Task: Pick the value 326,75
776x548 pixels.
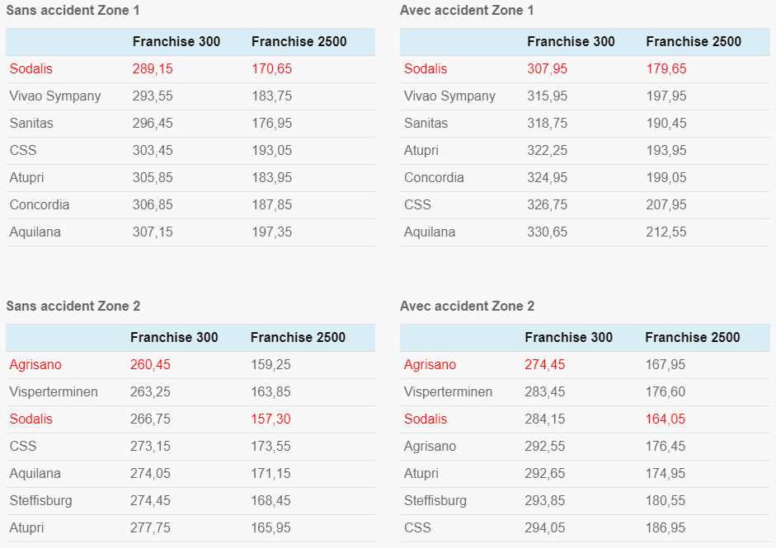Action: [547, 204]
